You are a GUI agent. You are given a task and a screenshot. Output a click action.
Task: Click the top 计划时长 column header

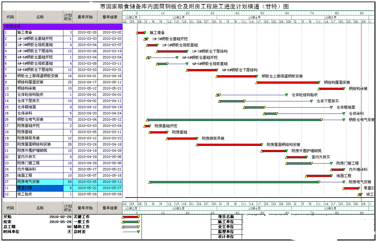click(68, 17)
